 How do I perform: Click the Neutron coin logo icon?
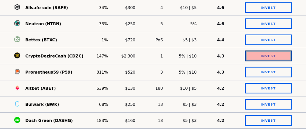(17, 23)
